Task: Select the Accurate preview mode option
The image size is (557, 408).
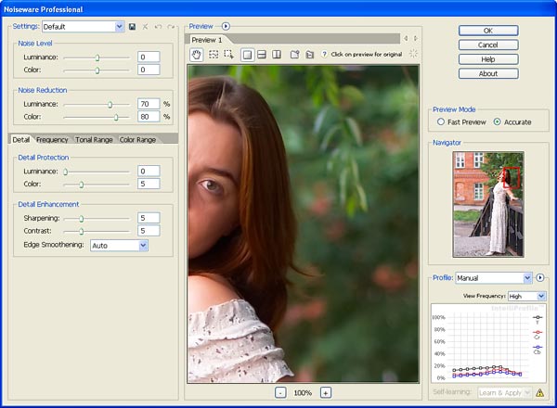Action: tap(498, 121)
